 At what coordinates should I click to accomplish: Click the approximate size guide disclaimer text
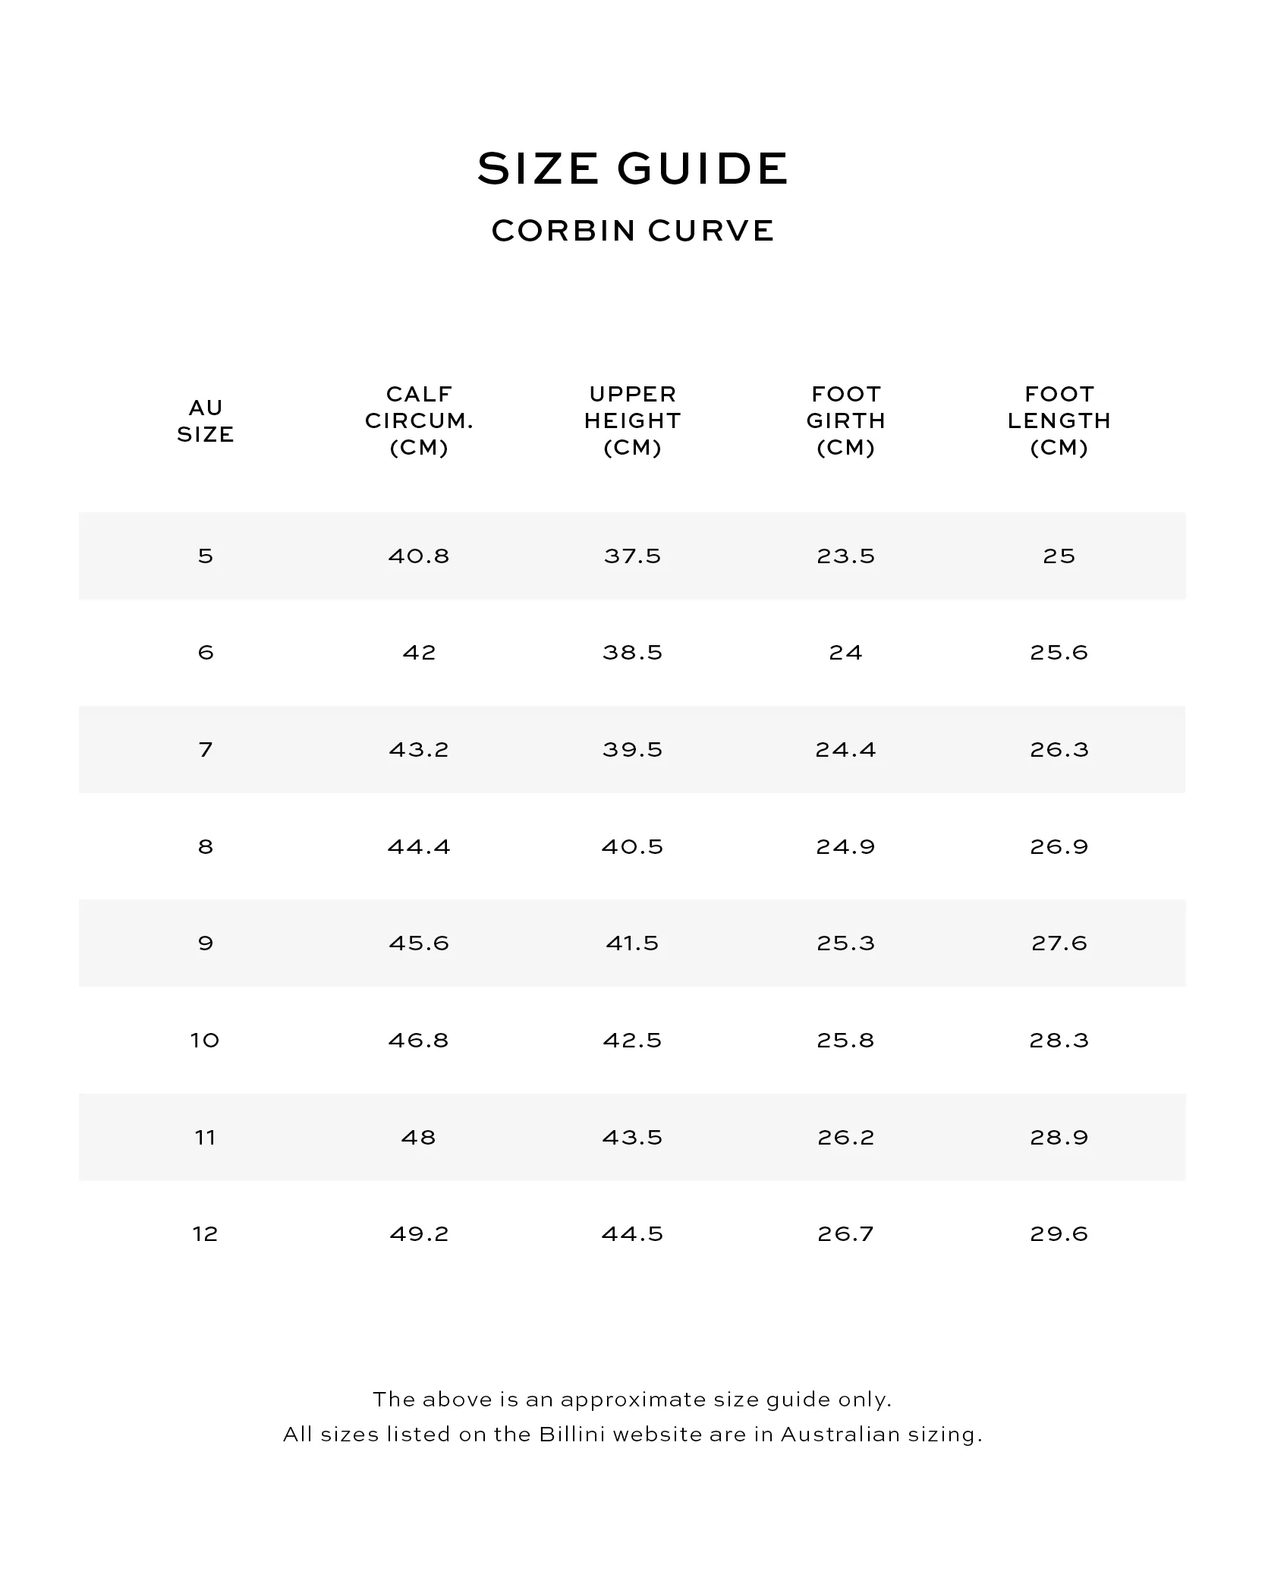point(633,1400)
